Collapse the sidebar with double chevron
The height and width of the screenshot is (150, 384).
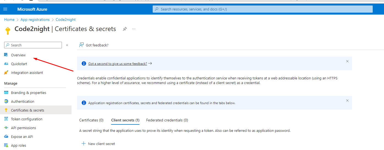click(67, 45)
